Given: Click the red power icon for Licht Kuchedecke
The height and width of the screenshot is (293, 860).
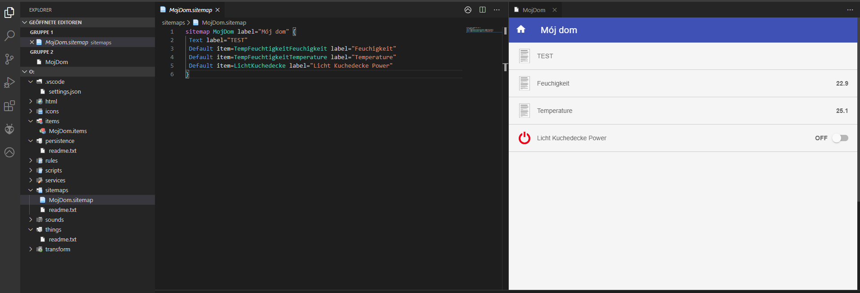Looking at the screenshot, I should click(x=525, y=138).
